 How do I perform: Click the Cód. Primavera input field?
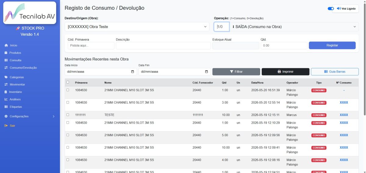[91, 45]
